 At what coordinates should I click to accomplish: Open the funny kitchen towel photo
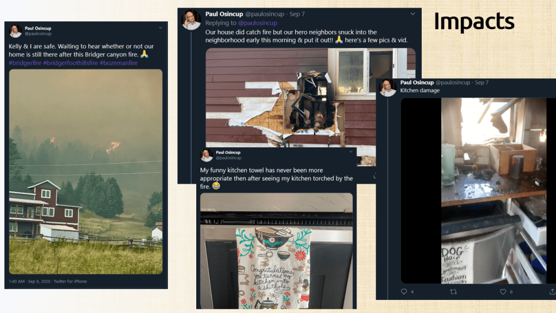tap(276, 251)
